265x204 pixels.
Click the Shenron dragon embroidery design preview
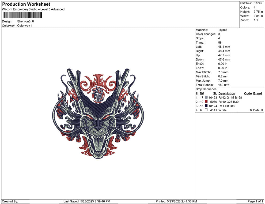pyautogui.click(x=98, y=114)
